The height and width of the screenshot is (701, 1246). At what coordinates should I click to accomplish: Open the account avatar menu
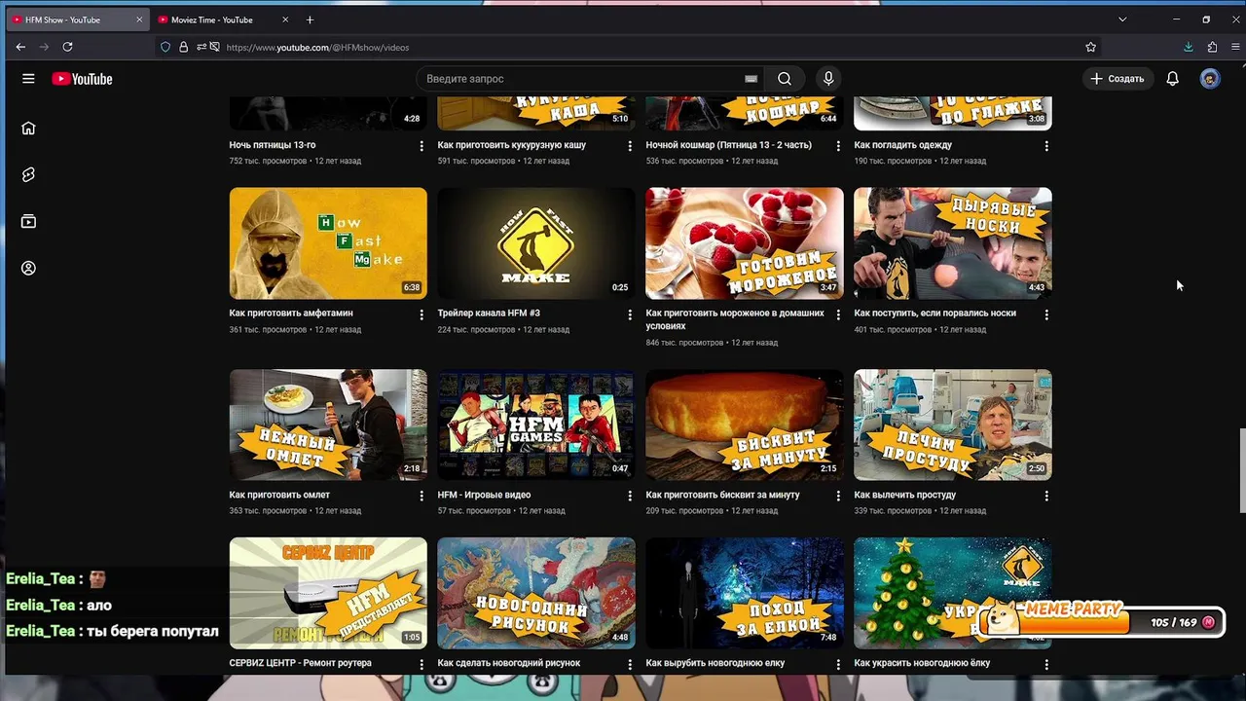[x=1210, y=79]
